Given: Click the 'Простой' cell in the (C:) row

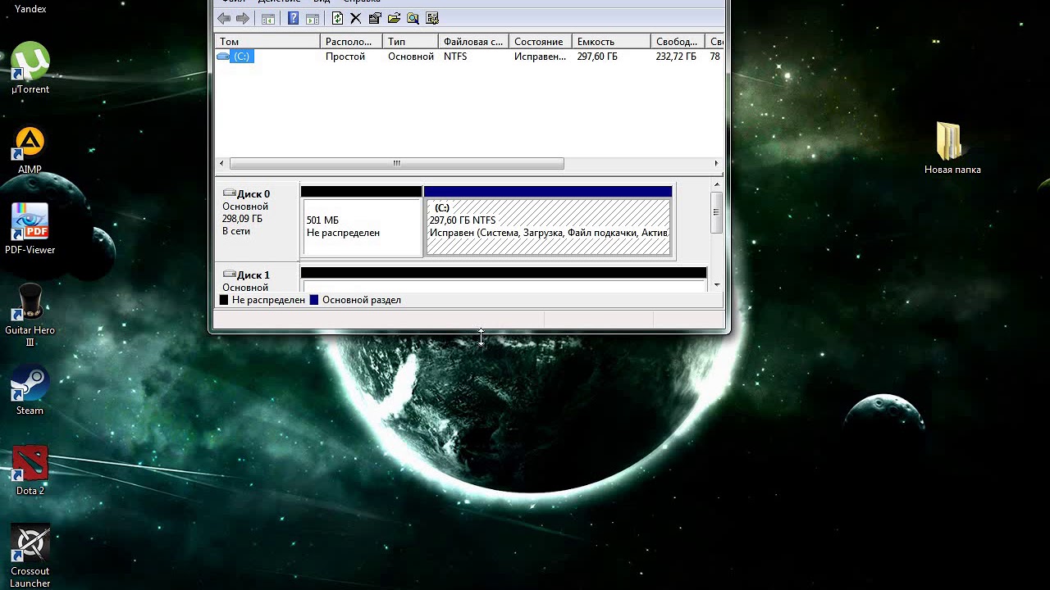Looking at the screenshot, I should (345, 57).
